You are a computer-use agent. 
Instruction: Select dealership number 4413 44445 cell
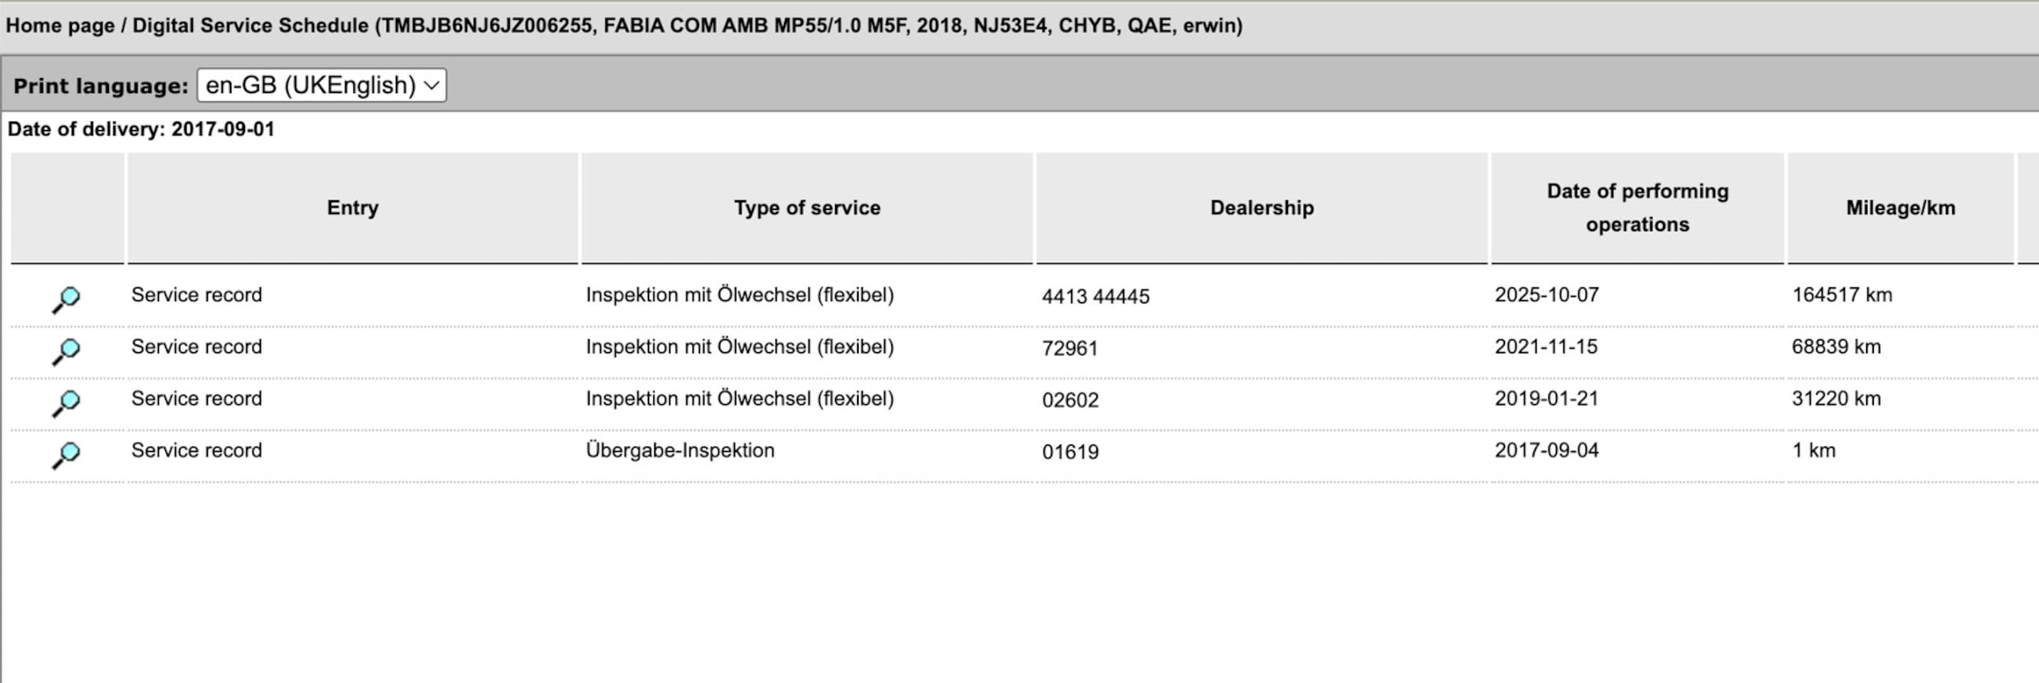[1096, 297]
